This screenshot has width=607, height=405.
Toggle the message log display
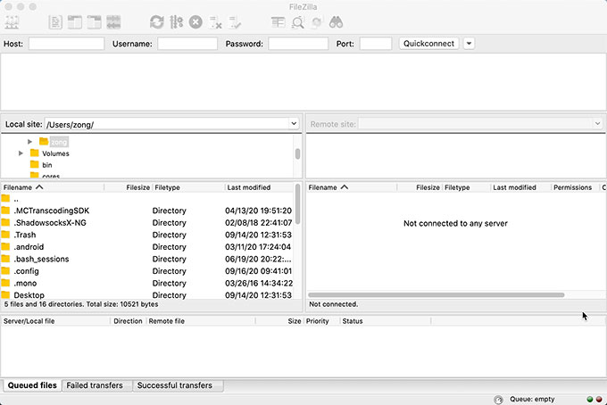click(55, 22)
